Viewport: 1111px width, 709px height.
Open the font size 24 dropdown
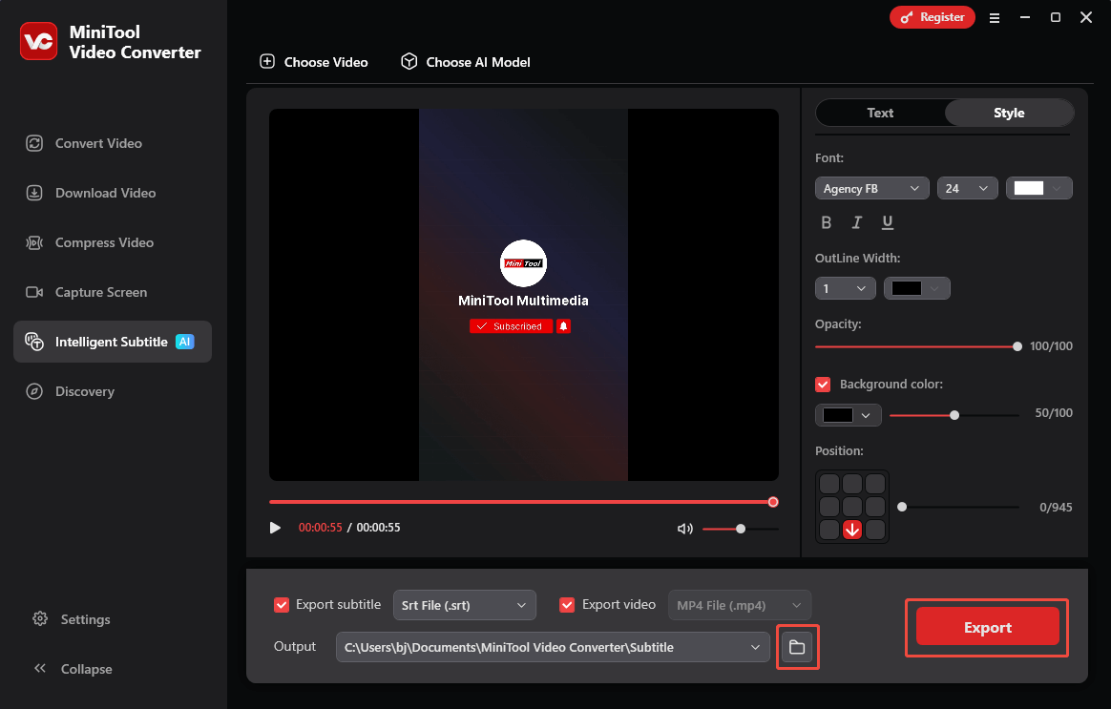[x=967, y=189]
